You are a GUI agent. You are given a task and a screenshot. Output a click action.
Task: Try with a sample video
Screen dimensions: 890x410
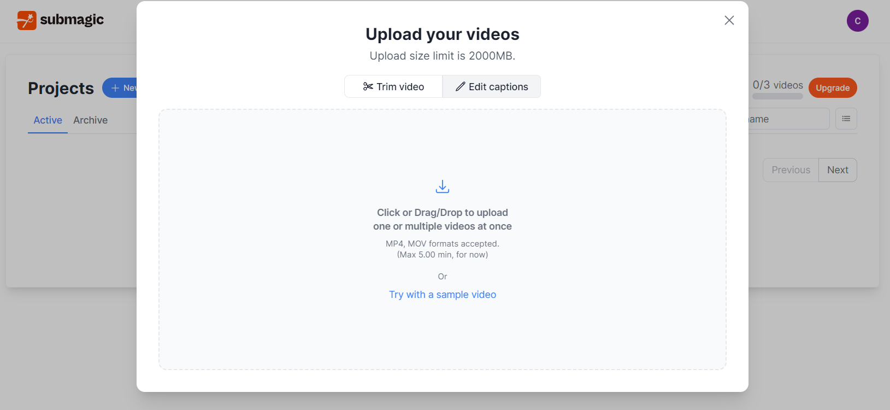[443, 295]
